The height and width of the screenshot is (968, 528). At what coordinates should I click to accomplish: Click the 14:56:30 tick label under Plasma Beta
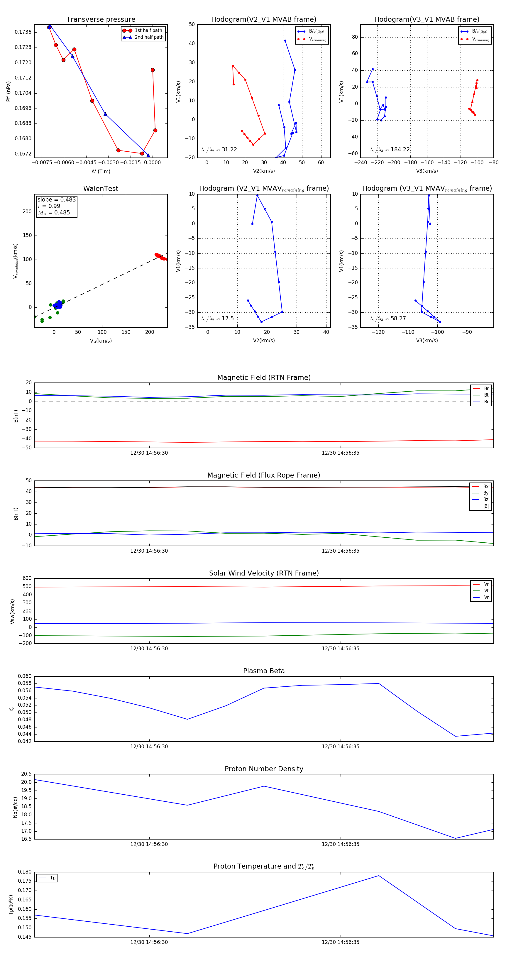[x=149, y=747]
